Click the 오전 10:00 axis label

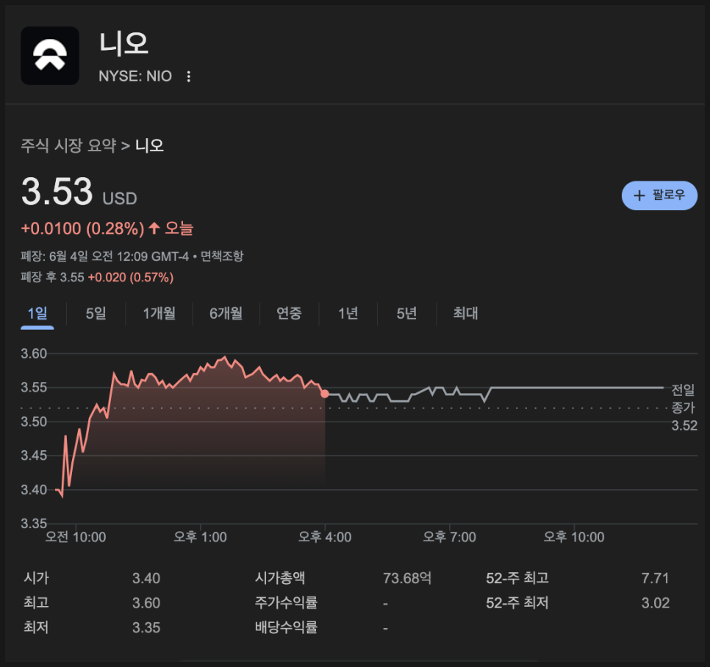click(76, 537)
